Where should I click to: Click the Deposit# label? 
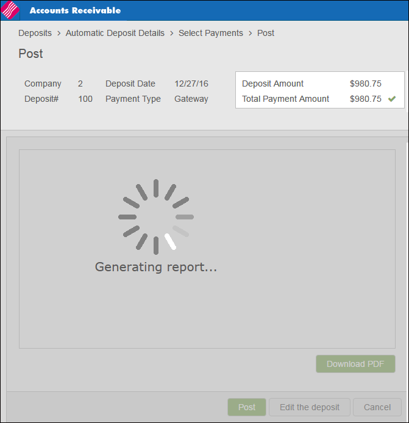[41, 99]
